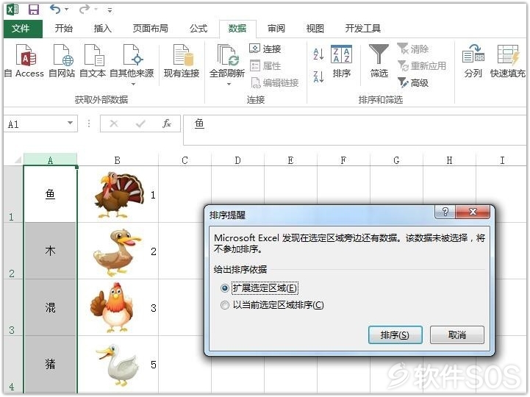
Task: Click cell A1 containing 鱼
Action: coord(50,194)
